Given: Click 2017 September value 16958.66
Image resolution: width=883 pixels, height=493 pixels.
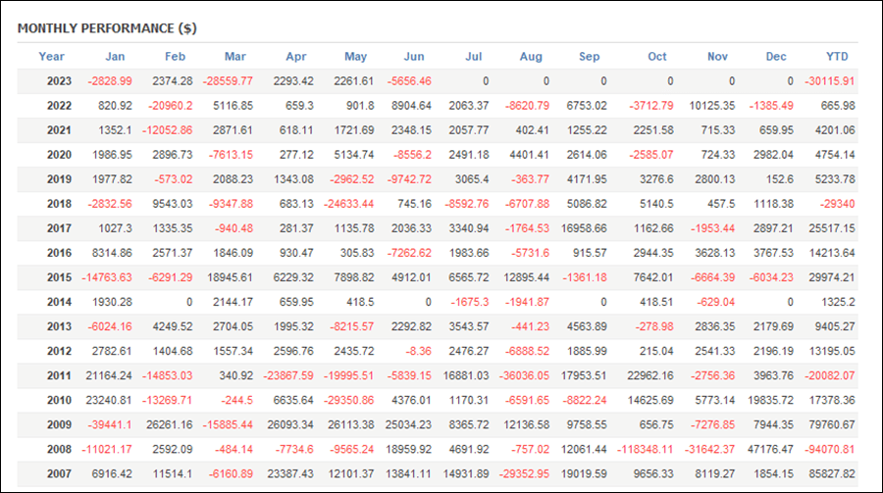Looking at the screenshot, I should pos(584,228).
